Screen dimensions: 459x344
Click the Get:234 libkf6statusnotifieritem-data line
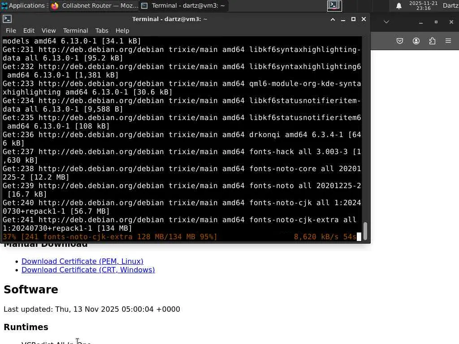182,105
